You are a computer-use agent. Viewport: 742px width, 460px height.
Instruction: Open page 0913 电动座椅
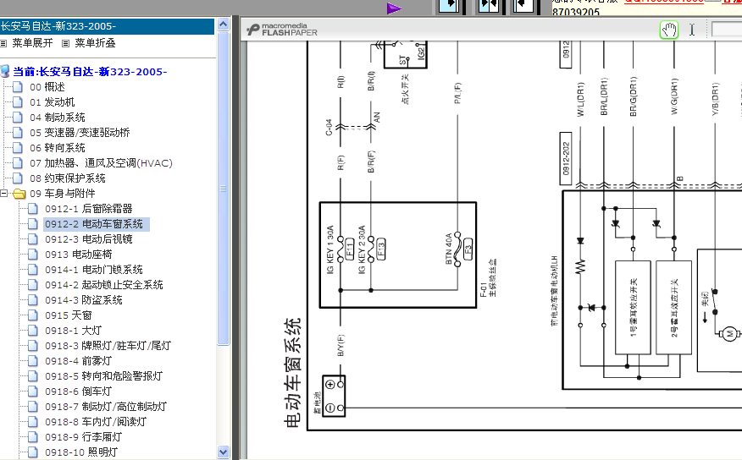coord(78,255)
